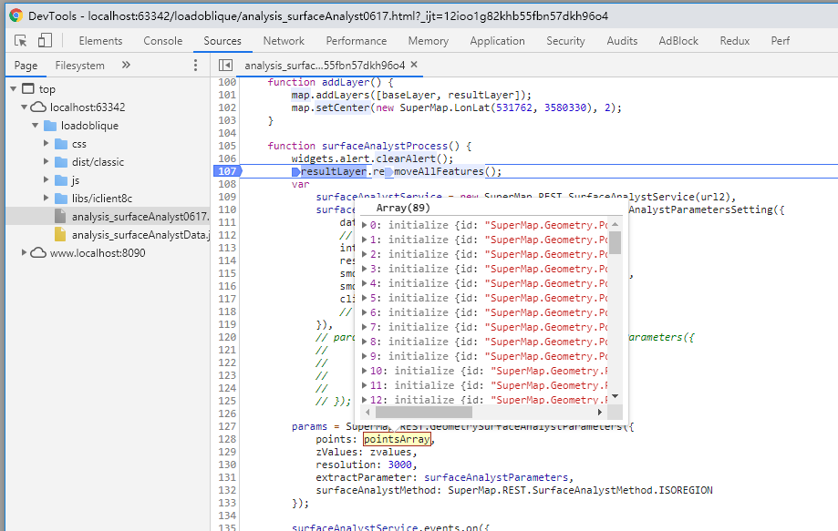Click the loadoblique folder icon
This screenshot has height=531, width=838.
tap(50, 126)
